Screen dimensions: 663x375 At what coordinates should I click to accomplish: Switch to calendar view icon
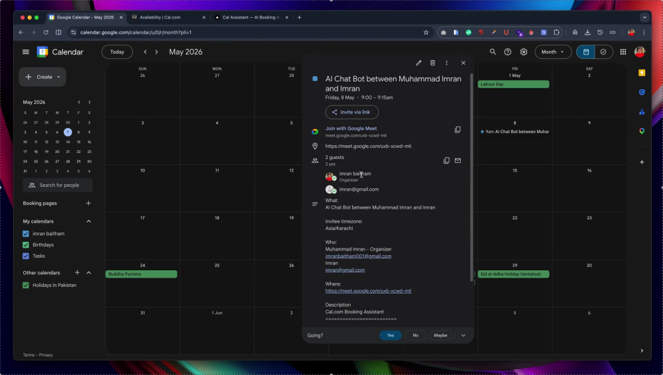(585, 52)
